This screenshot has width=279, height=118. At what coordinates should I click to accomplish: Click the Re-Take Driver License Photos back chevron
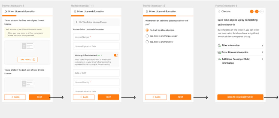pos(76,22)
